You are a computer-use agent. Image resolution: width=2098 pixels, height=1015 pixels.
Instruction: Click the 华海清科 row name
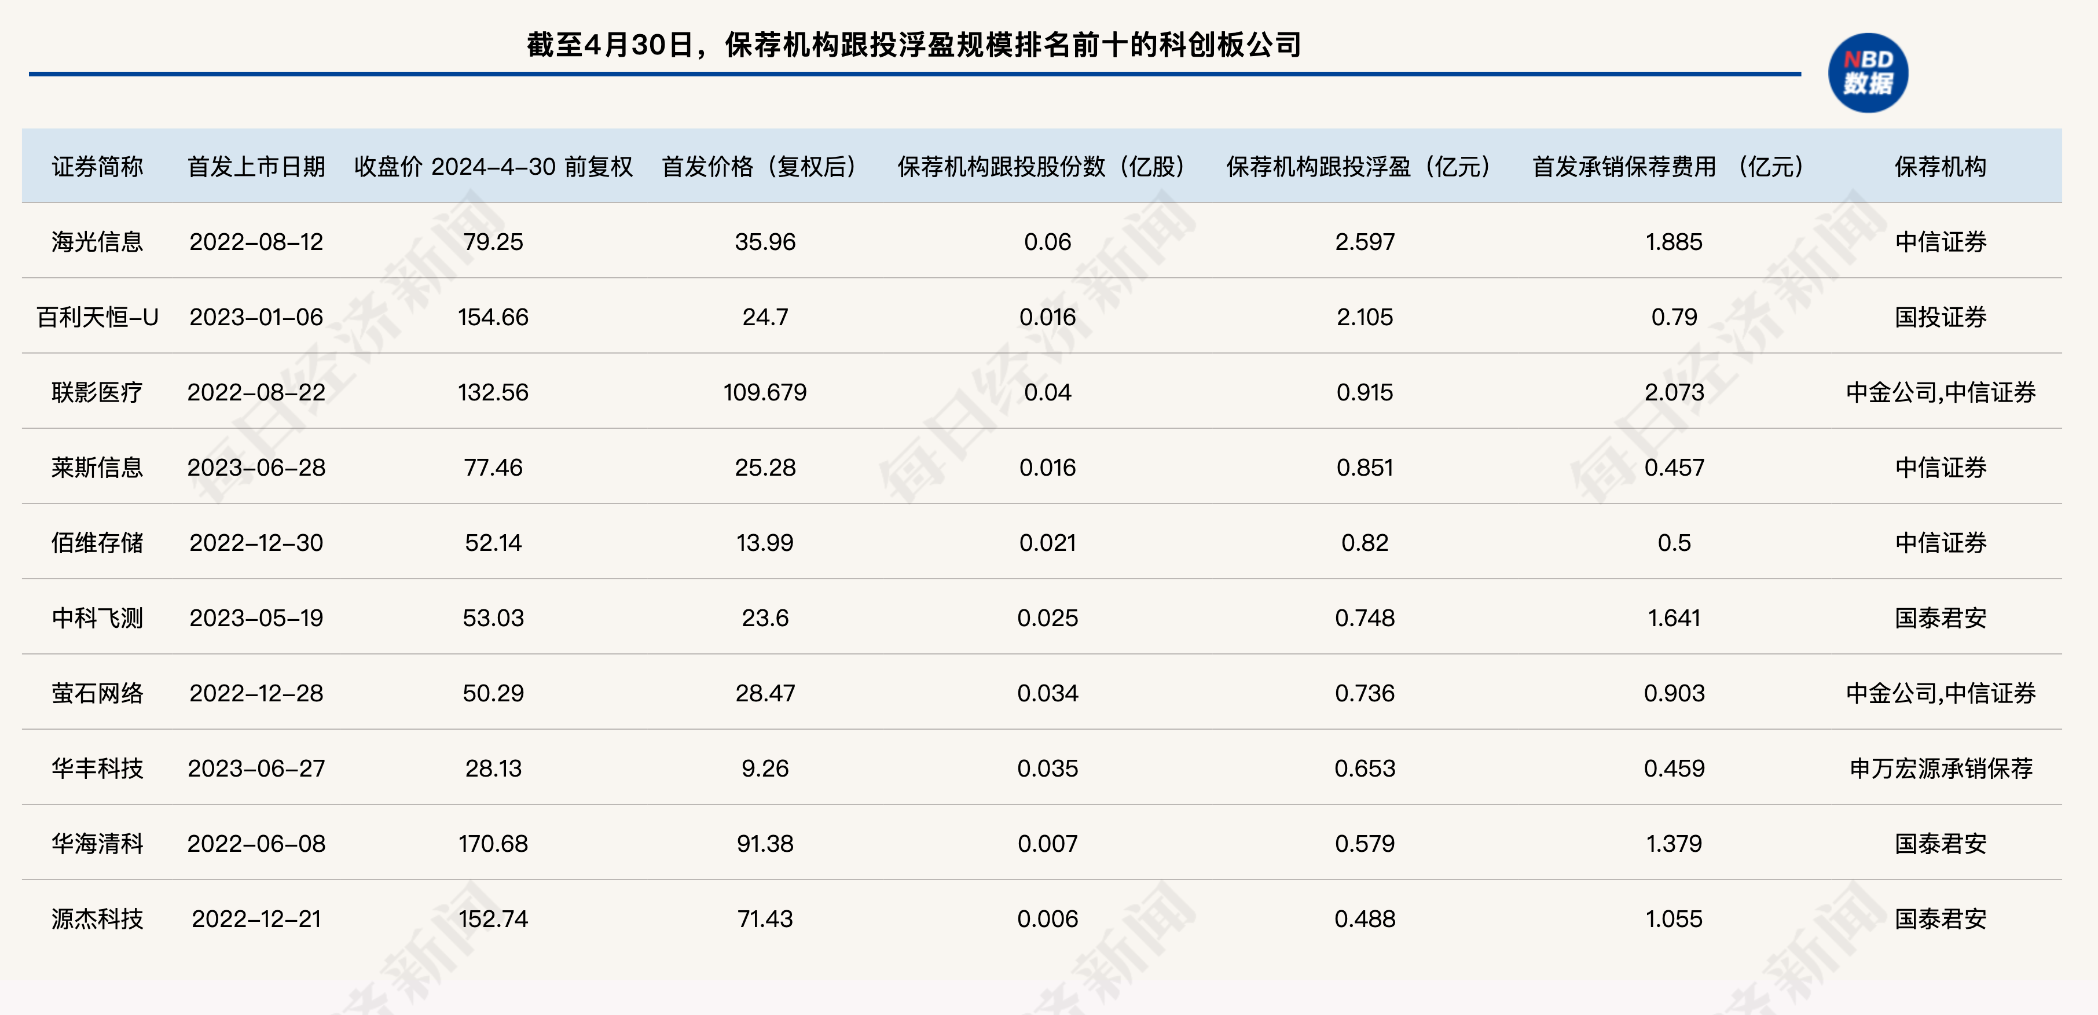coord(97,843)
